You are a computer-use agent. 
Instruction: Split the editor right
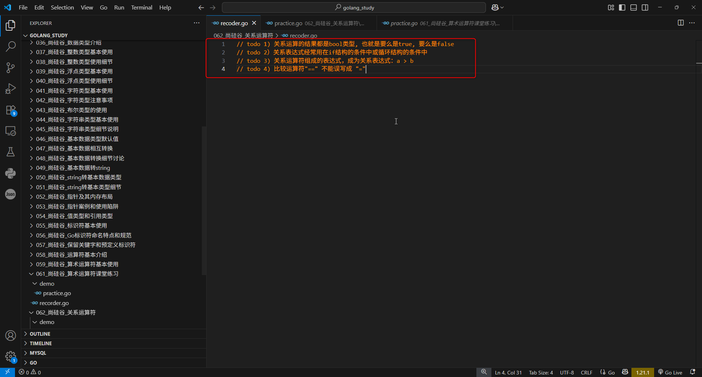680,23
